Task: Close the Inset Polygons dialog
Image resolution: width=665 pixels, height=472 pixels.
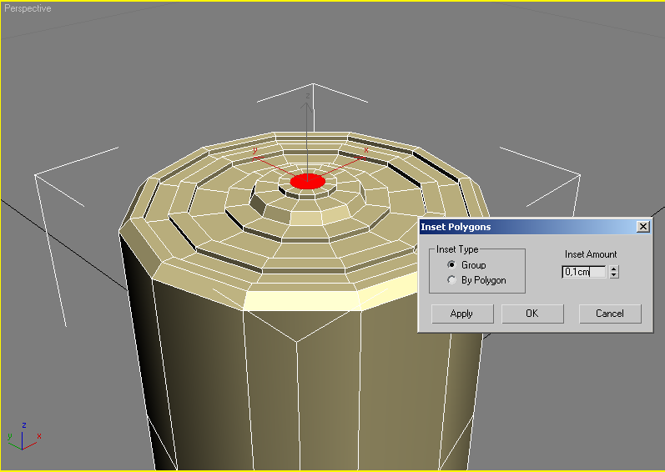Action: tap(643, 227)
